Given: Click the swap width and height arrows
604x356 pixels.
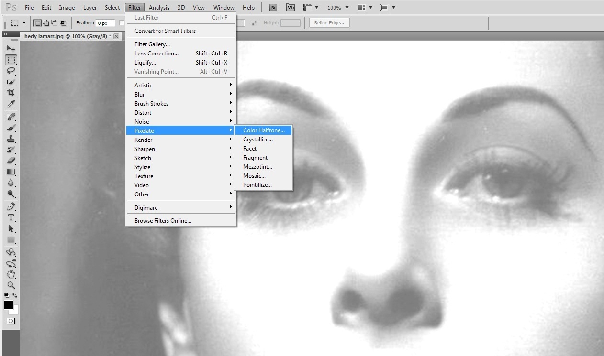Looking at the screenshot, I should (254, 23).
